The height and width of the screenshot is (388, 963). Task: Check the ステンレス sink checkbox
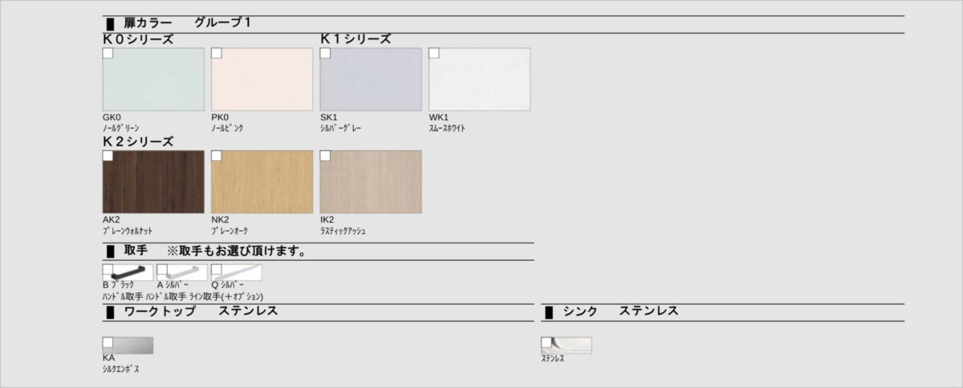547,342
